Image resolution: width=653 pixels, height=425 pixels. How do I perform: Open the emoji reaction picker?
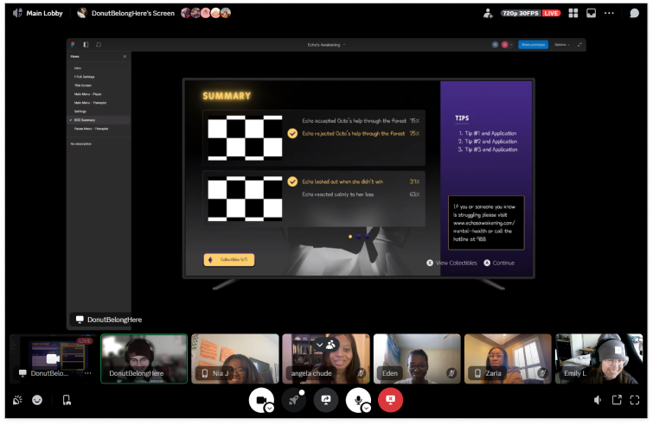tap(37, 400)
